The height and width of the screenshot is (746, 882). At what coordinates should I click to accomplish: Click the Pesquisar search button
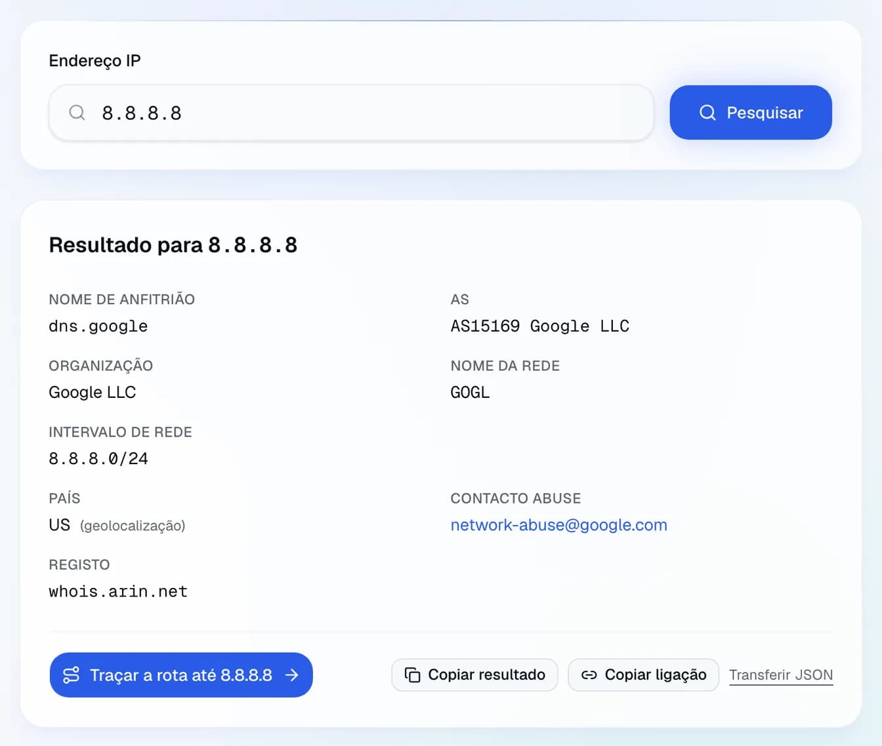pyautogui.click(x=751, y=113)
